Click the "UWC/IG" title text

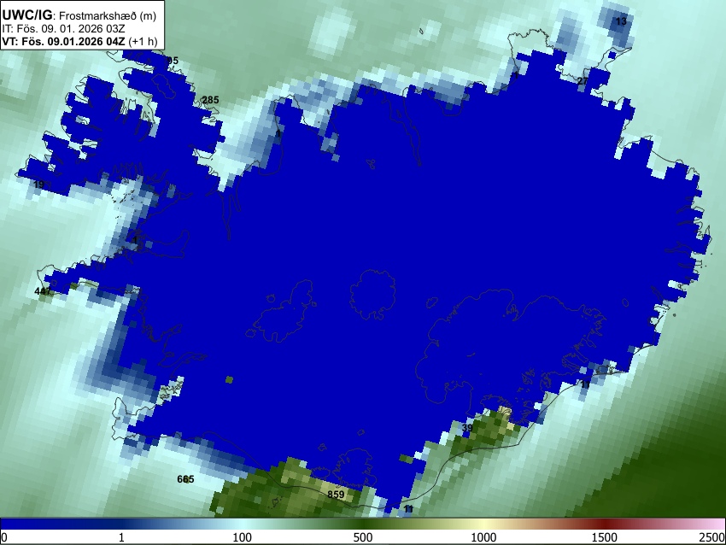coord(27,15)
